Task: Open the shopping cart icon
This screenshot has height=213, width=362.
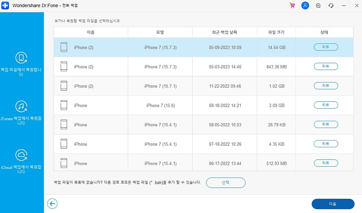Action: pyautogui.click(x=292, y=6)
